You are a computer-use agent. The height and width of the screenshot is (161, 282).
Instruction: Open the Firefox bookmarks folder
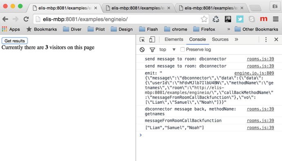(x=204, y=29)
